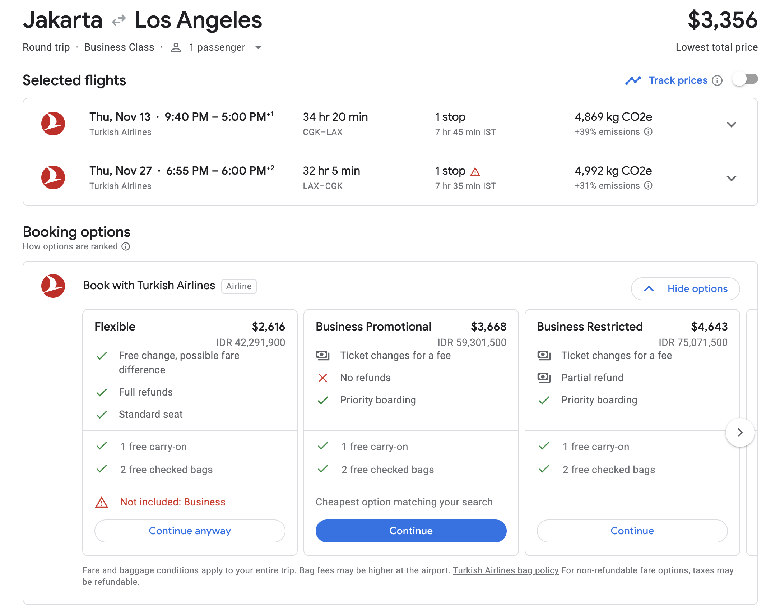Image resolution: width=780 pixels, height=610 pixels.
Task: Click Continue on Business Promotional fare
Action: (411, 531)
